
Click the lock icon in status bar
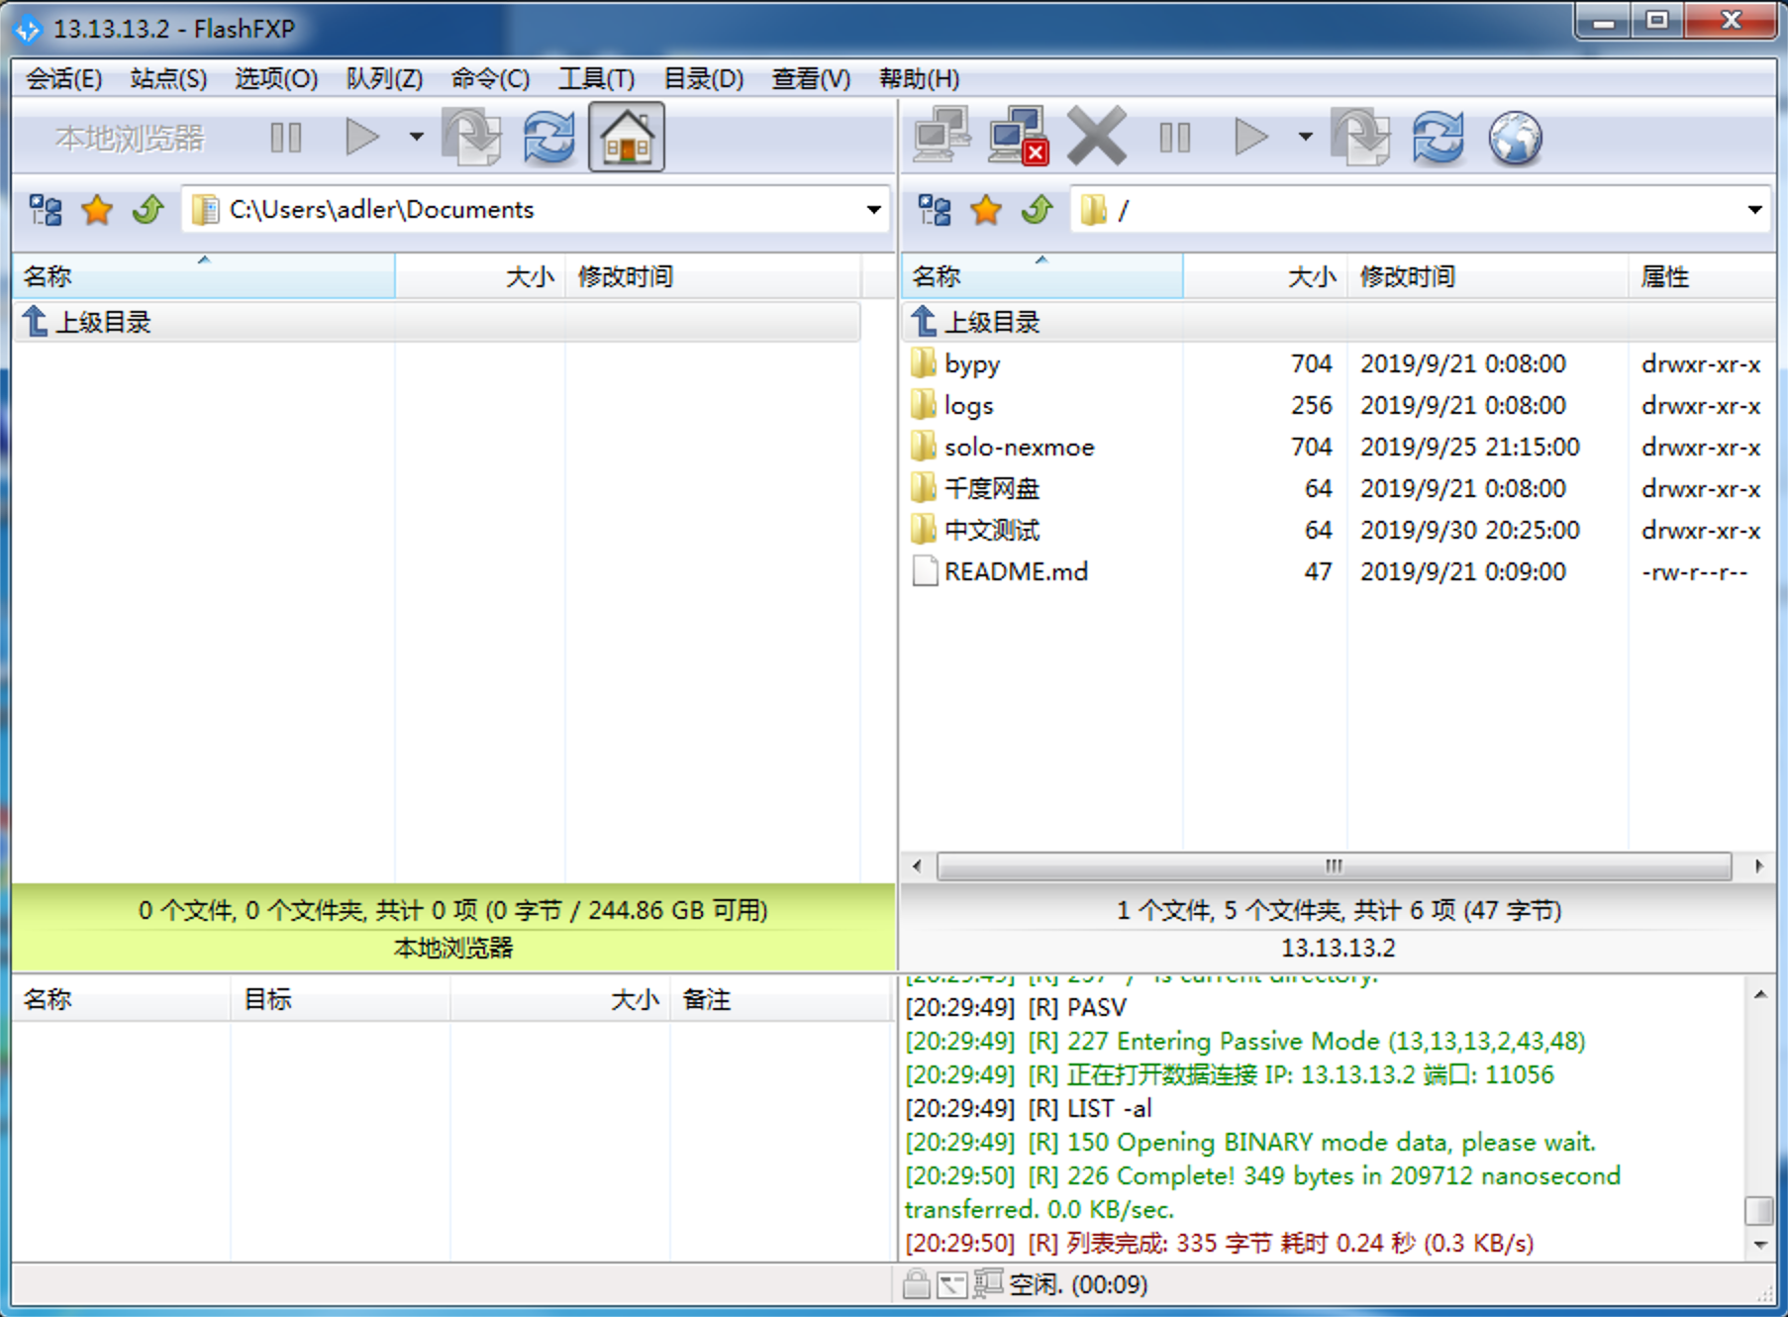pyautogui.click(x=917, y=1284)
